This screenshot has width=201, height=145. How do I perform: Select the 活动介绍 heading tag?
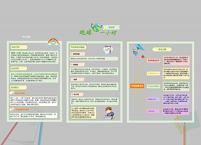coord(19,47)
